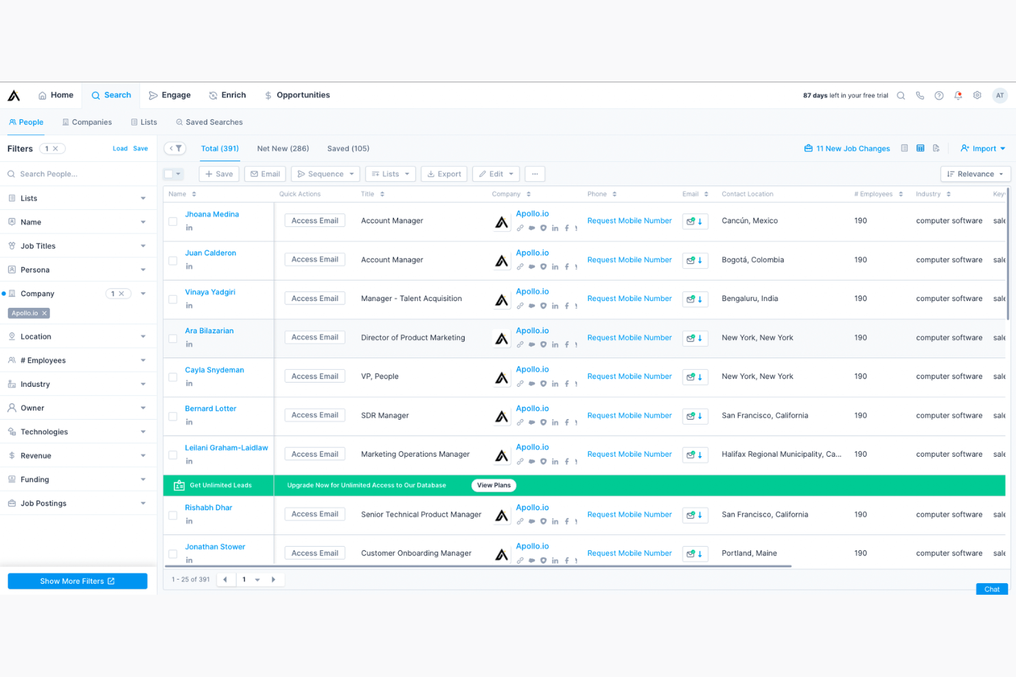Viewport: 1016px width, 677px height.
Task: Open the phone dialer icon
Action: point(920,95)
